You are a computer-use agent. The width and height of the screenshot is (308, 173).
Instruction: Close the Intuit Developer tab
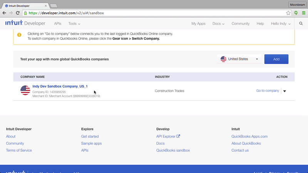click(45, 6)
